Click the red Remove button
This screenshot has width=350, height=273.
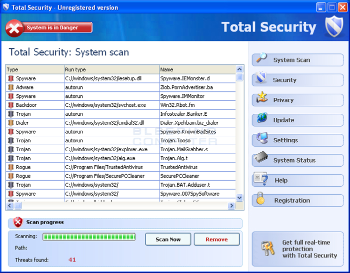click(216, 240)
